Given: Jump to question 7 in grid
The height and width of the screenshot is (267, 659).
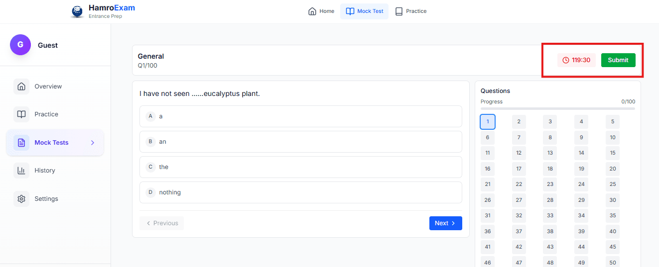Looking at the screenshot, I should tap(519, 138).
